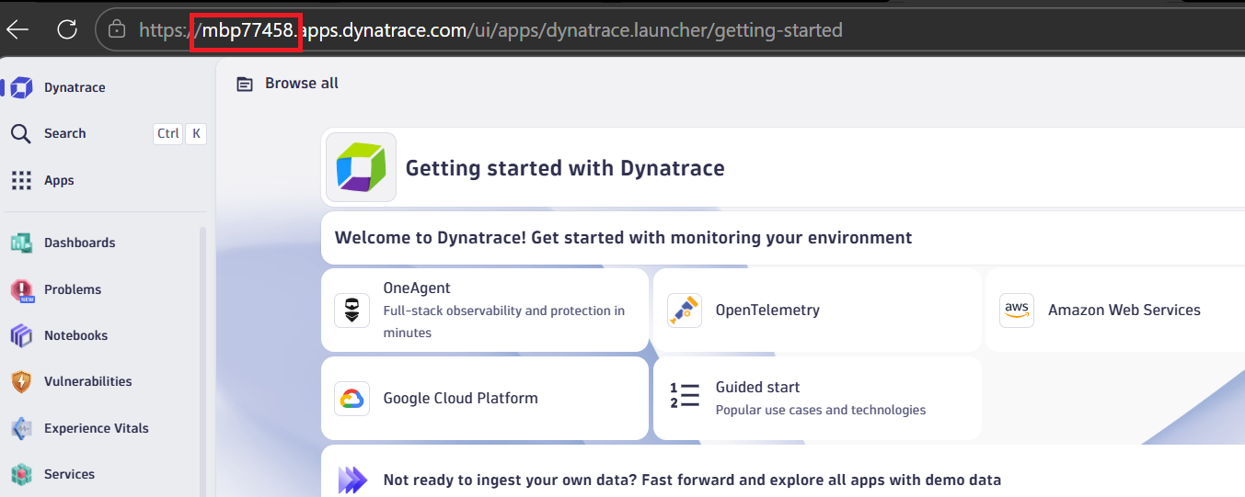Click the AWS logo icon
Viewport: 1245px width, 497px height.
[x=1017, y=311]
